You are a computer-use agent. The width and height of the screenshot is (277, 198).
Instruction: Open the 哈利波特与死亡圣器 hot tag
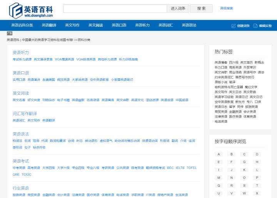(x=229, y=87)
